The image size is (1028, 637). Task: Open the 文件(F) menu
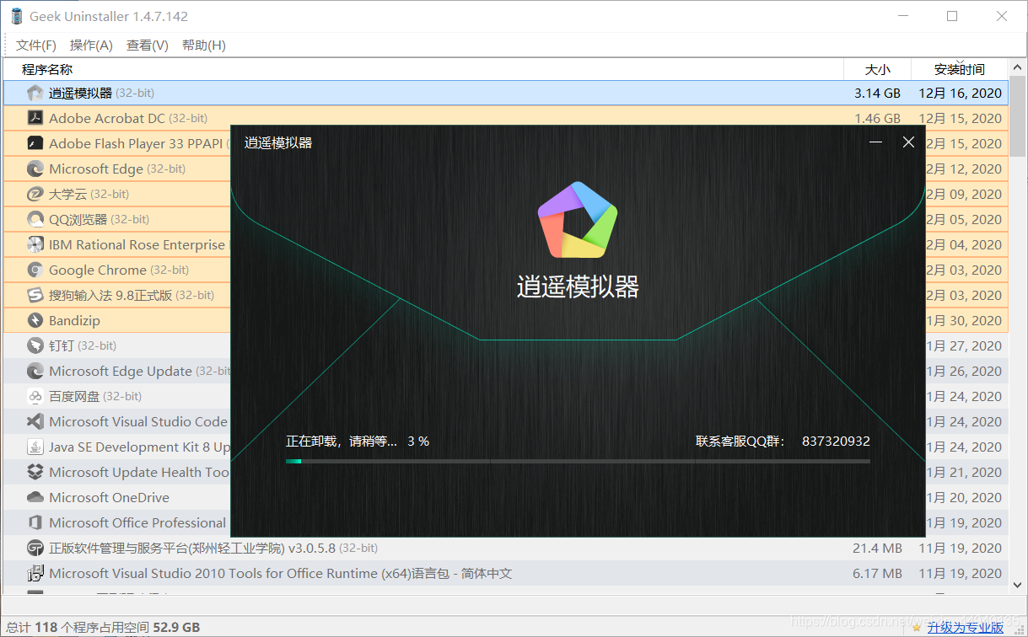pyautogui.click(x=36, y=45)
